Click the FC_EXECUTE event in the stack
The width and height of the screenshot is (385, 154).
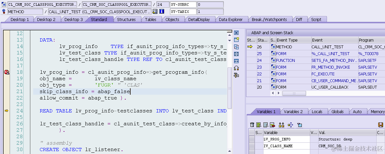pos(323,74)
